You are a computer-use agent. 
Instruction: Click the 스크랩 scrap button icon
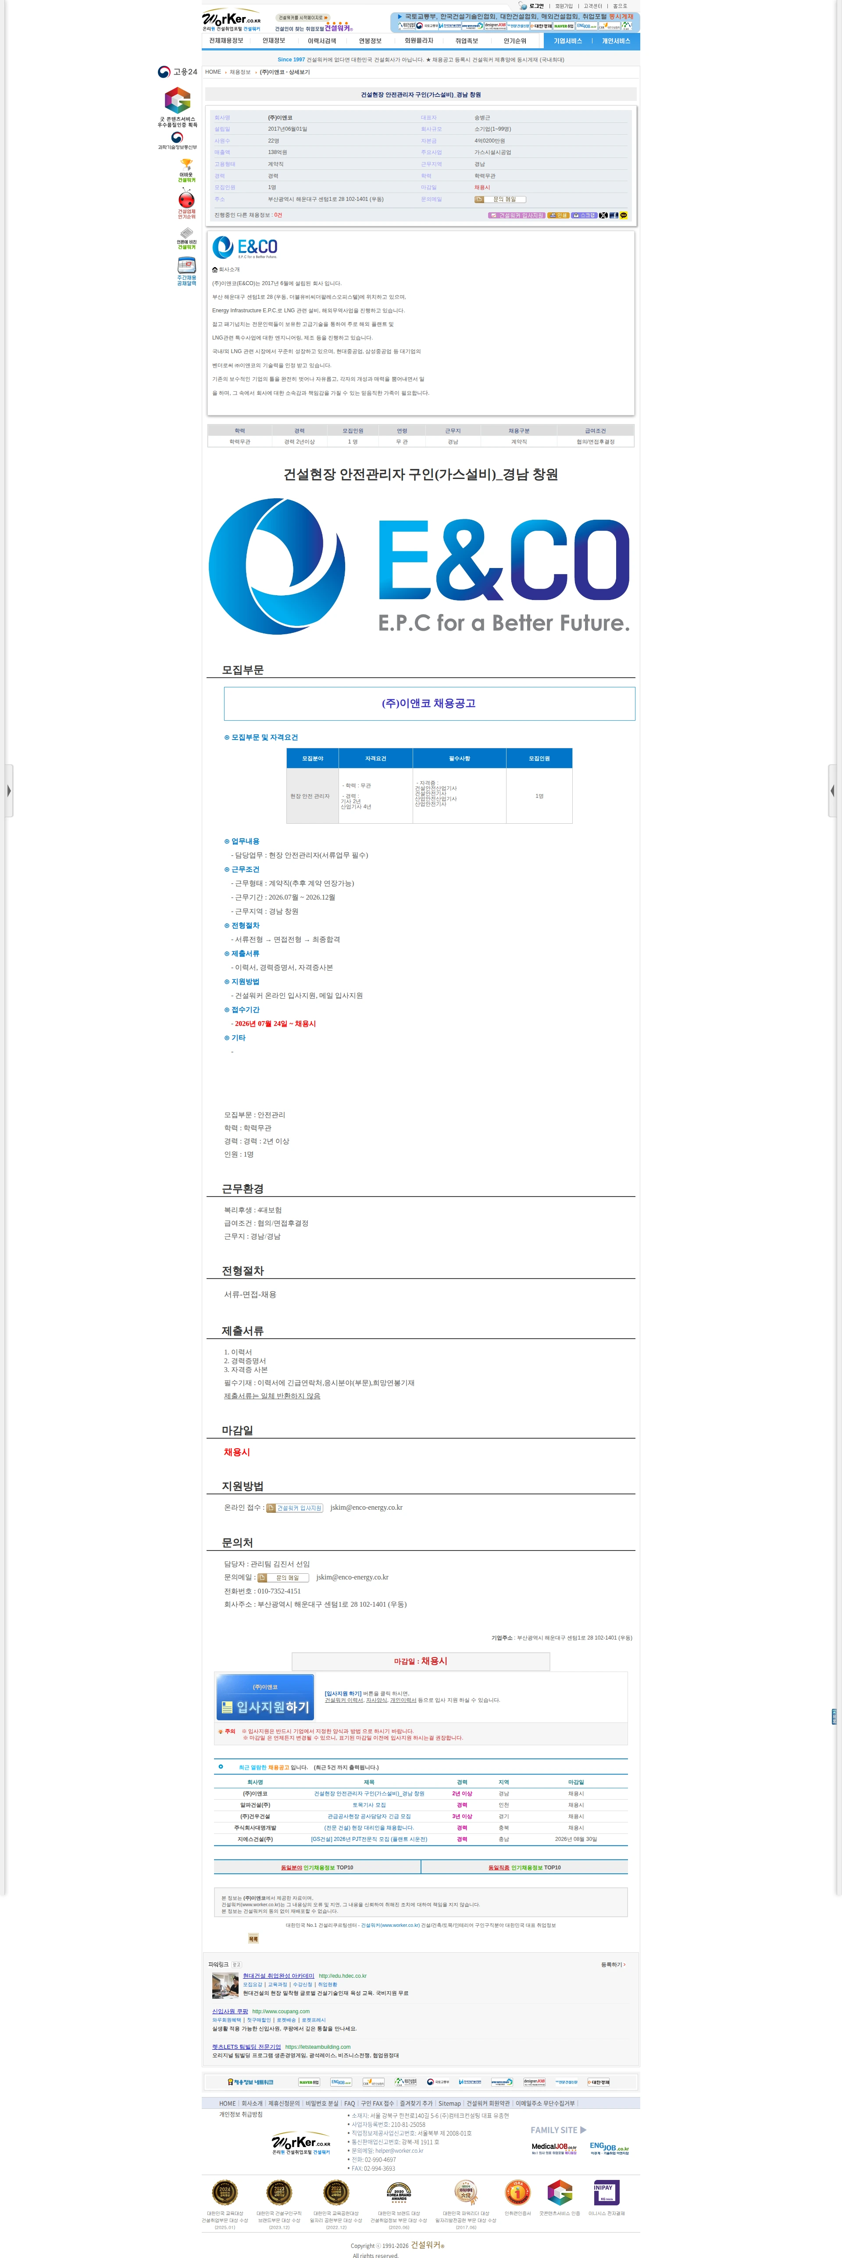tap(585, 215)
